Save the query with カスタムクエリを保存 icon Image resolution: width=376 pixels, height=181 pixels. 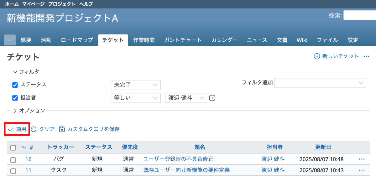coord(62,129)
